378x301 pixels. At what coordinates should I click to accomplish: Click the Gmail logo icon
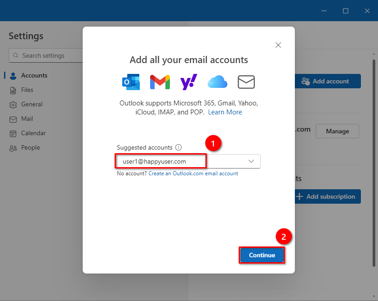(x=160, y=82)
